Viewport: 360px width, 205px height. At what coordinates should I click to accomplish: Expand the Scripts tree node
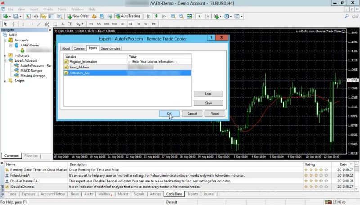coord(5,81)
